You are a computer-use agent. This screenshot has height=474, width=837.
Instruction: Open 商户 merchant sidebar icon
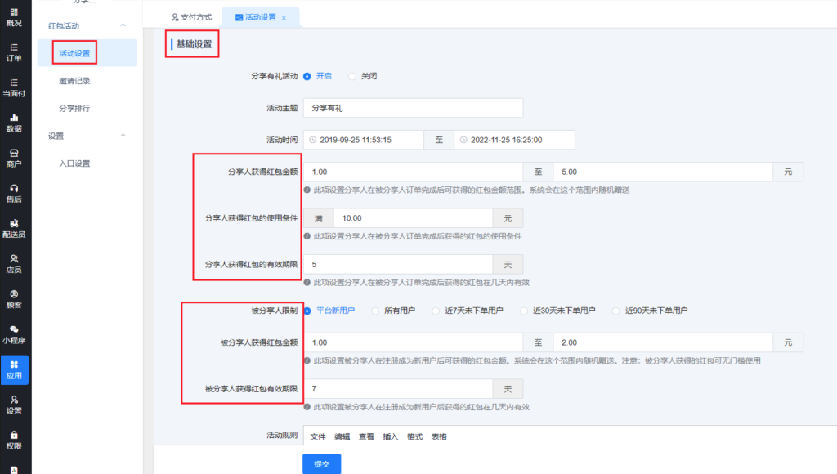[x=14, y=158]
